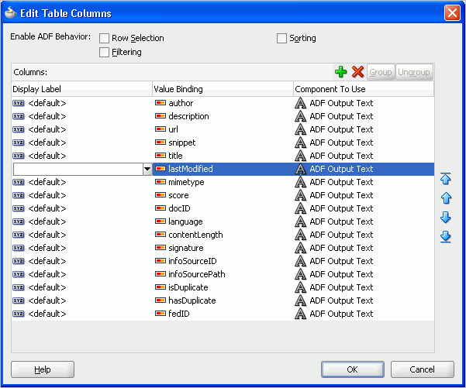
Task: Click ADF Output Text in the score row
Action: [x=341, y=195]
